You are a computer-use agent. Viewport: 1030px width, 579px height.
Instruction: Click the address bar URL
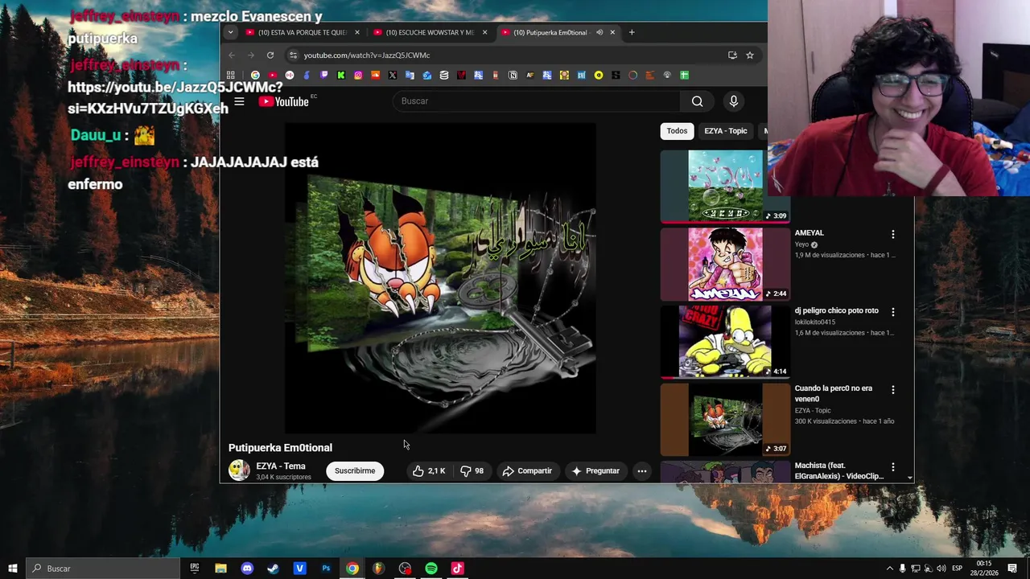click(x=366, y=55)
